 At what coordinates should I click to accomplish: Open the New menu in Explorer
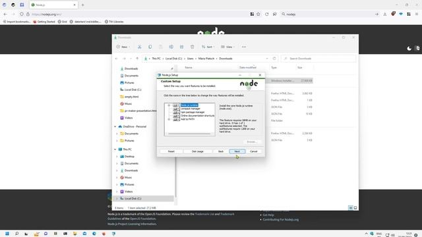[x=123, y=47]
